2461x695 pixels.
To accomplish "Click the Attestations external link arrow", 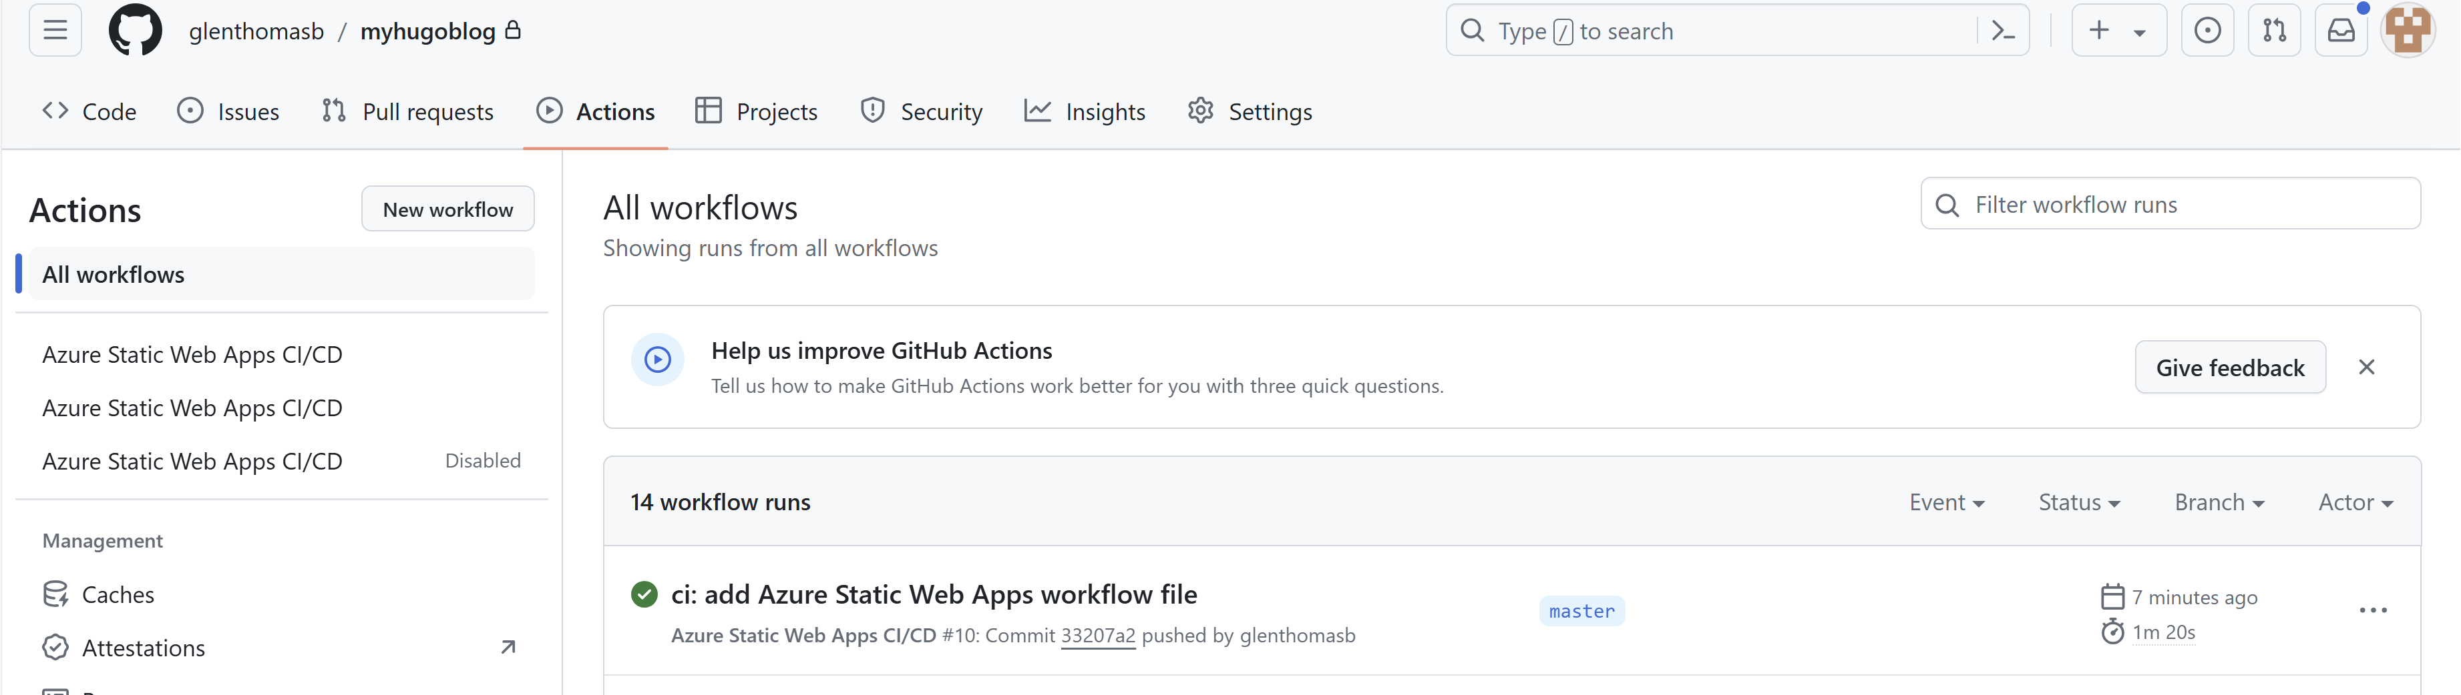I will [x=508, y=647].
